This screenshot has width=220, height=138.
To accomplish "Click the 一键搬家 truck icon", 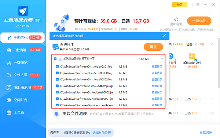I will [x=9, y=62].
